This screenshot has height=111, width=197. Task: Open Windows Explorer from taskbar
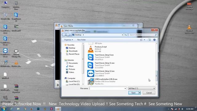(x=18, y=109)
